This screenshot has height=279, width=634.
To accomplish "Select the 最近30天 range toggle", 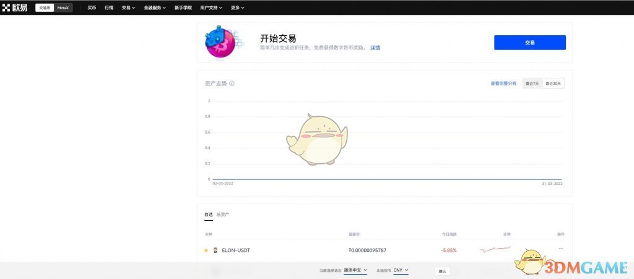I will [x=553, y=84].
